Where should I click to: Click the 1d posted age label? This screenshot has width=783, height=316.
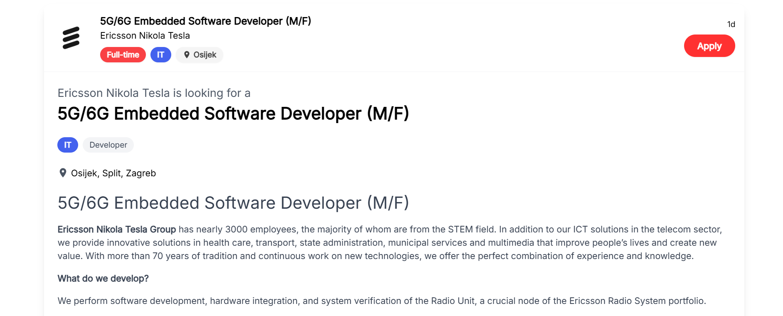coord(731,25)
